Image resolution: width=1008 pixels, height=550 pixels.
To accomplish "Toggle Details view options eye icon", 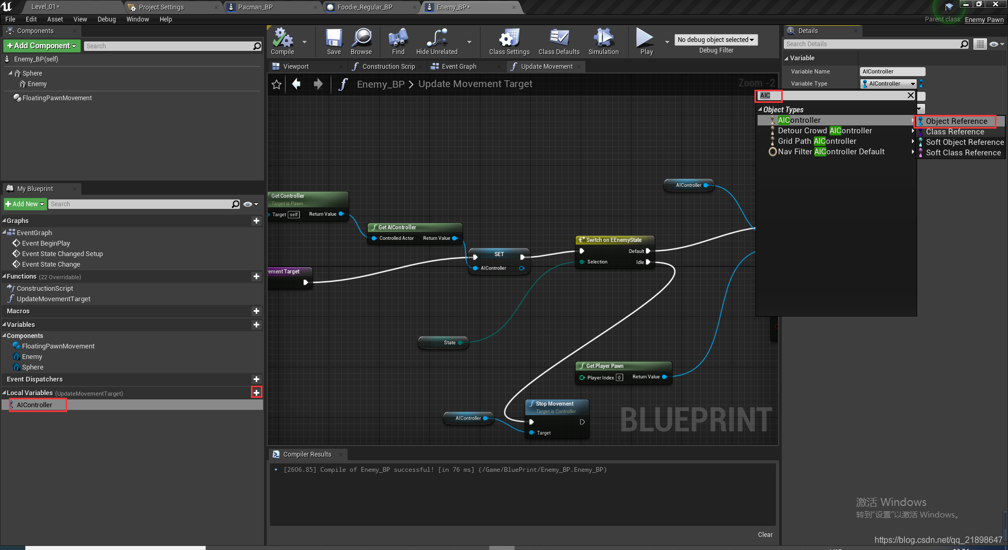I will pos(996,44).
